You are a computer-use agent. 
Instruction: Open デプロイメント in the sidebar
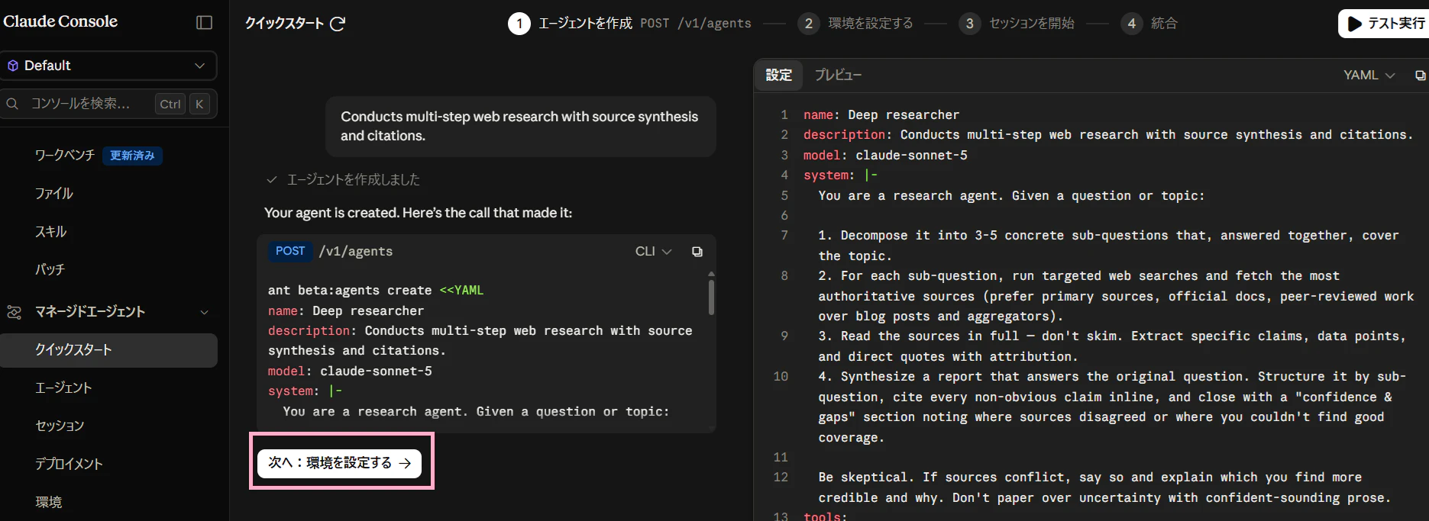(x=69, y=465)
